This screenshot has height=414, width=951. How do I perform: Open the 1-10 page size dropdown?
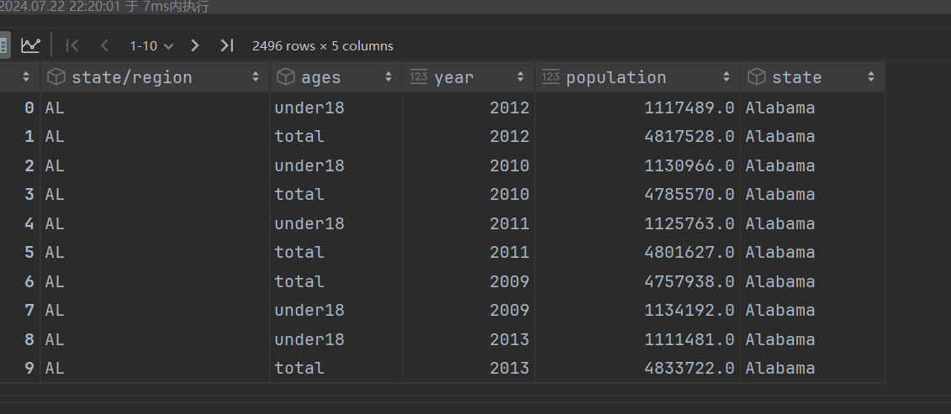click(x=151, y=45)
